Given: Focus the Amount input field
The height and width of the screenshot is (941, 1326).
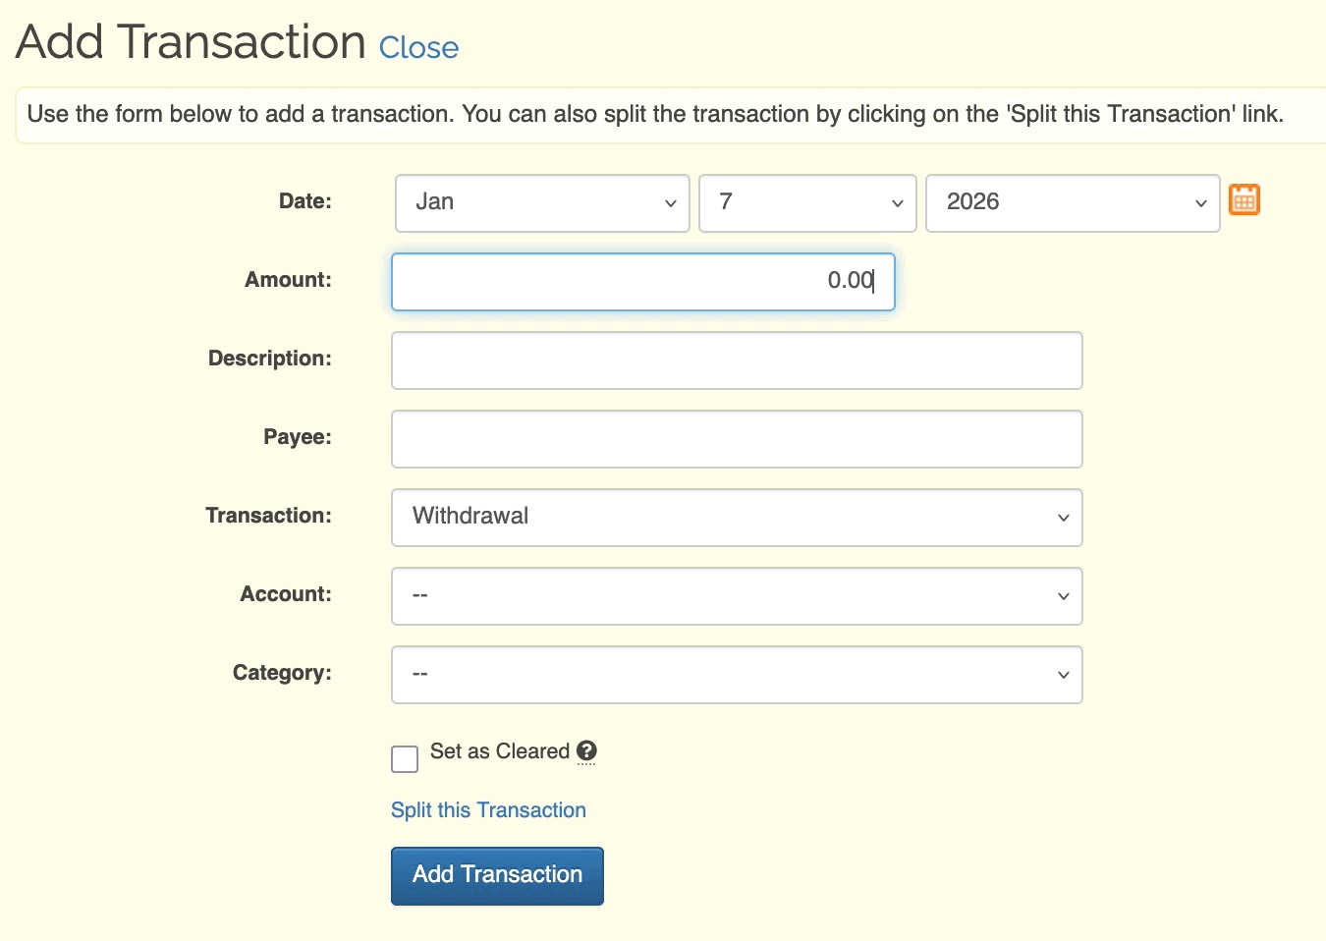Looking at the screenshot, I should 642,282.
